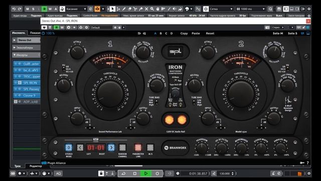
Task: Toggle global Solo S in toolbar
Action: (33, 9)
